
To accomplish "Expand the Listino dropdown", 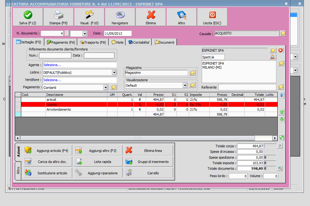I will coord(114,73).
